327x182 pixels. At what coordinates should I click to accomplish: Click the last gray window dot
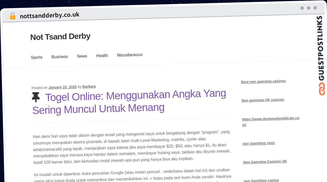pos(315,8)
